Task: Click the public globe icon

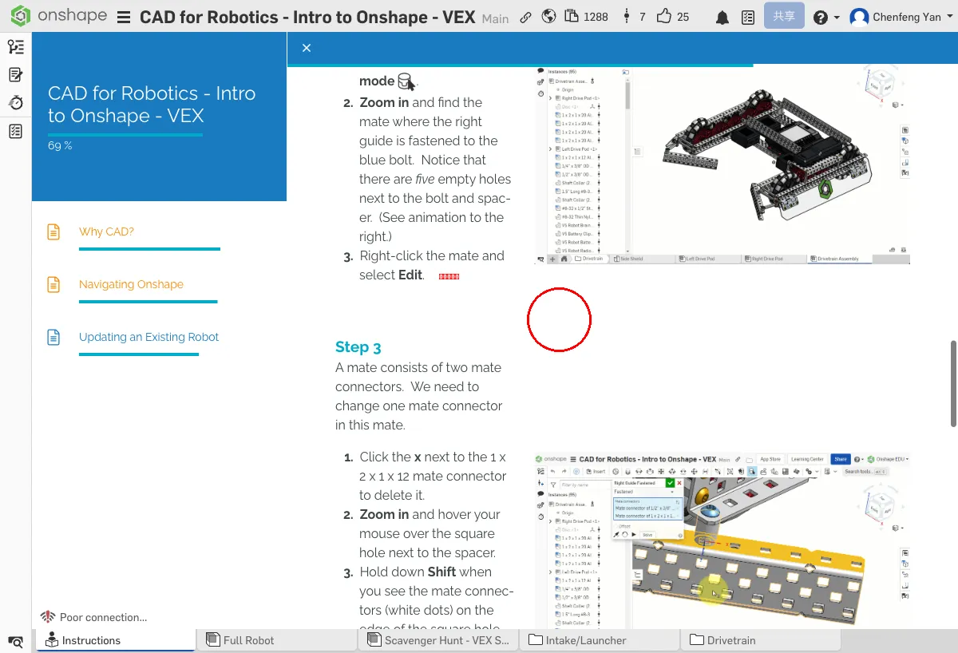Action: tap(548, 17)
